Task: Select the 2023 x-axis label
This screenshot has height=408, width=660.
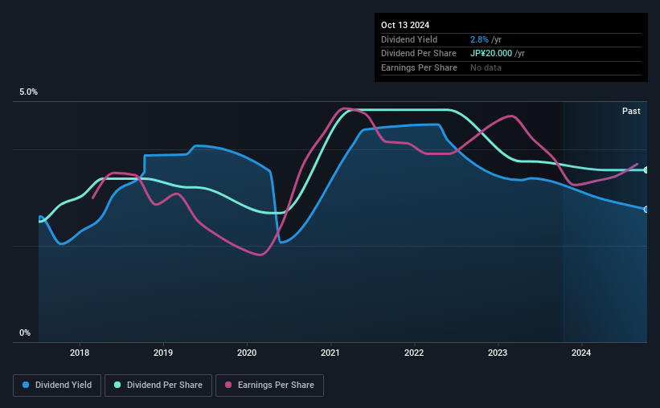Action: pyautogui.click(x=498, y=353)
